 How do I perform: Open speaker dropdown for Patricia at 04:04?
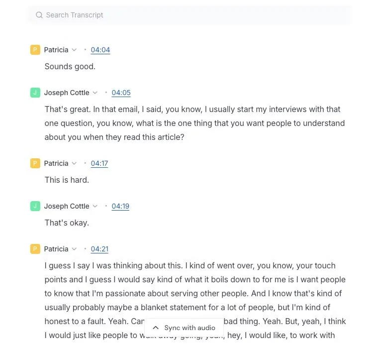point(74,50)
